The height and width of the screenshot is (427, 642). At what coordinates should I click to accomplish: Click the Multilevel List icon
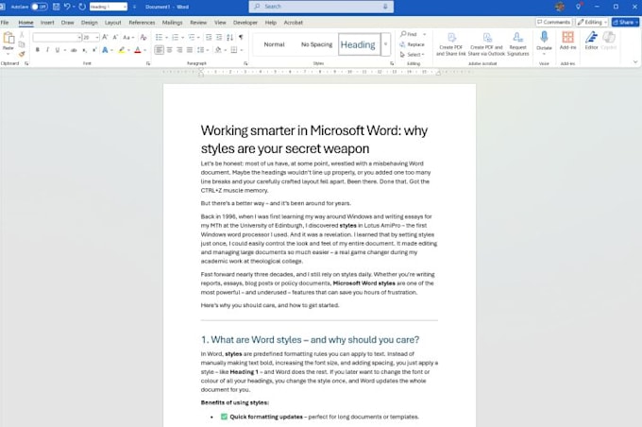[x=192, y=37]
